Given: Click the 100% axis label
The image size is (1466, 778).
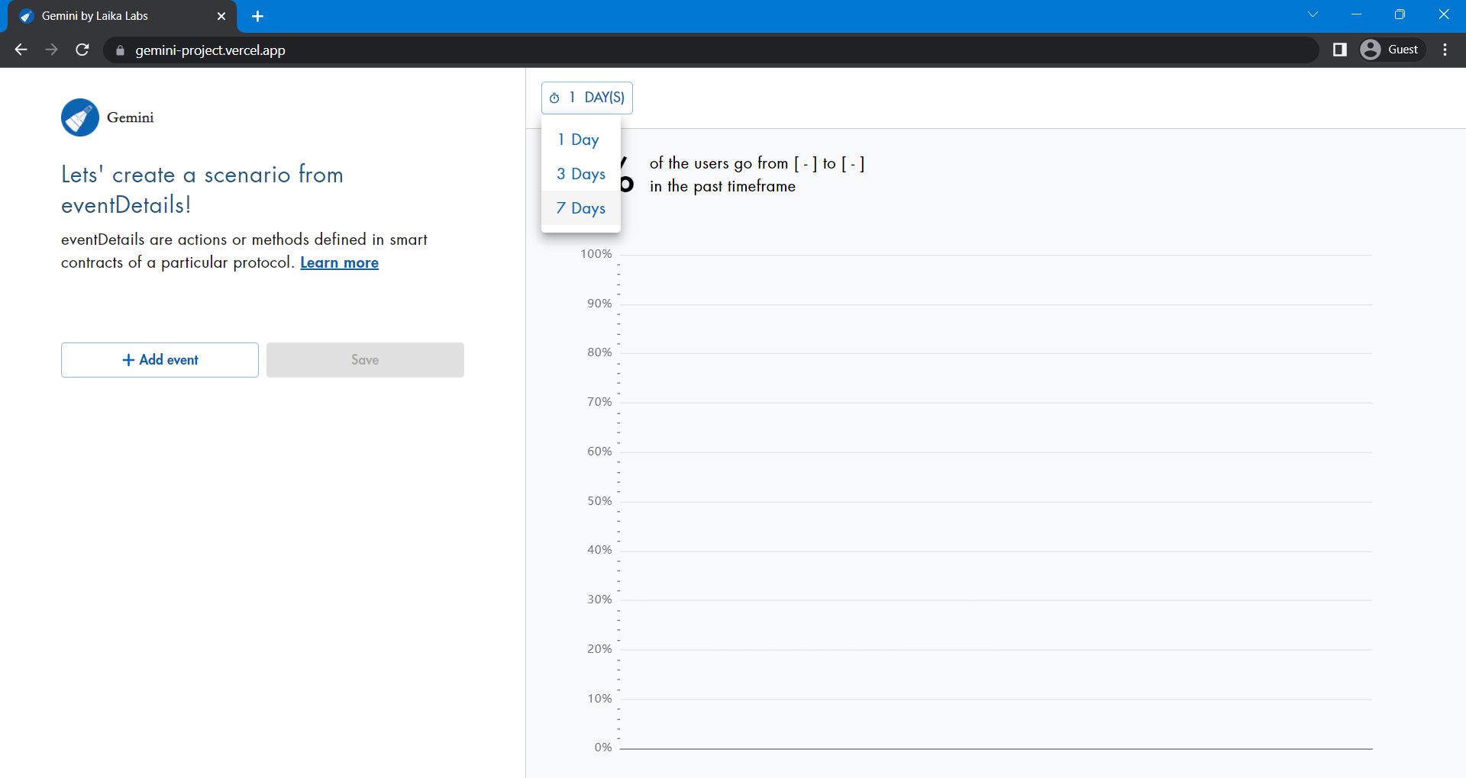Looking at the screenshot, I should click(596, 254).
